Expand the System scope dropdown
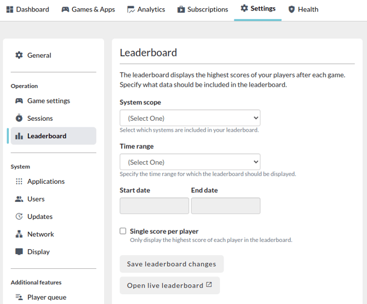Image resolution: width=367 pixels, height=304 pixels. pyautogui.click(x=190, y=118)
